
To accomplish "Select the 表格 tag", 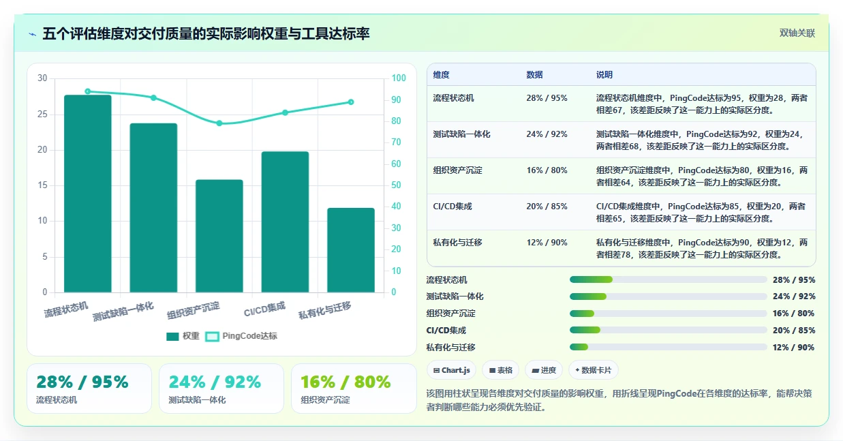I will (x=501, y=370).
